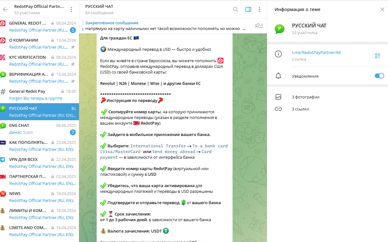The image size is (388, 242).
Task: Click the red N icon of NEWS
Action: (x=3, y=194)
